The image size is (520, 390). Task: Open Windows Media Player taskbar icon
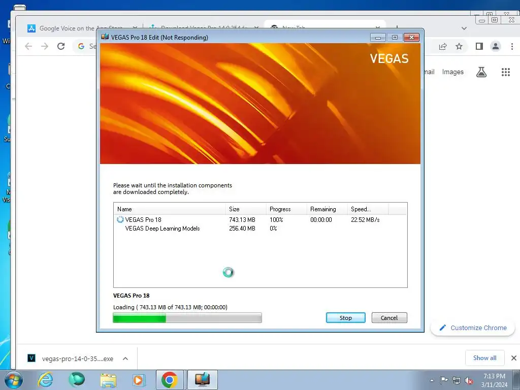(x=138, y=380)
